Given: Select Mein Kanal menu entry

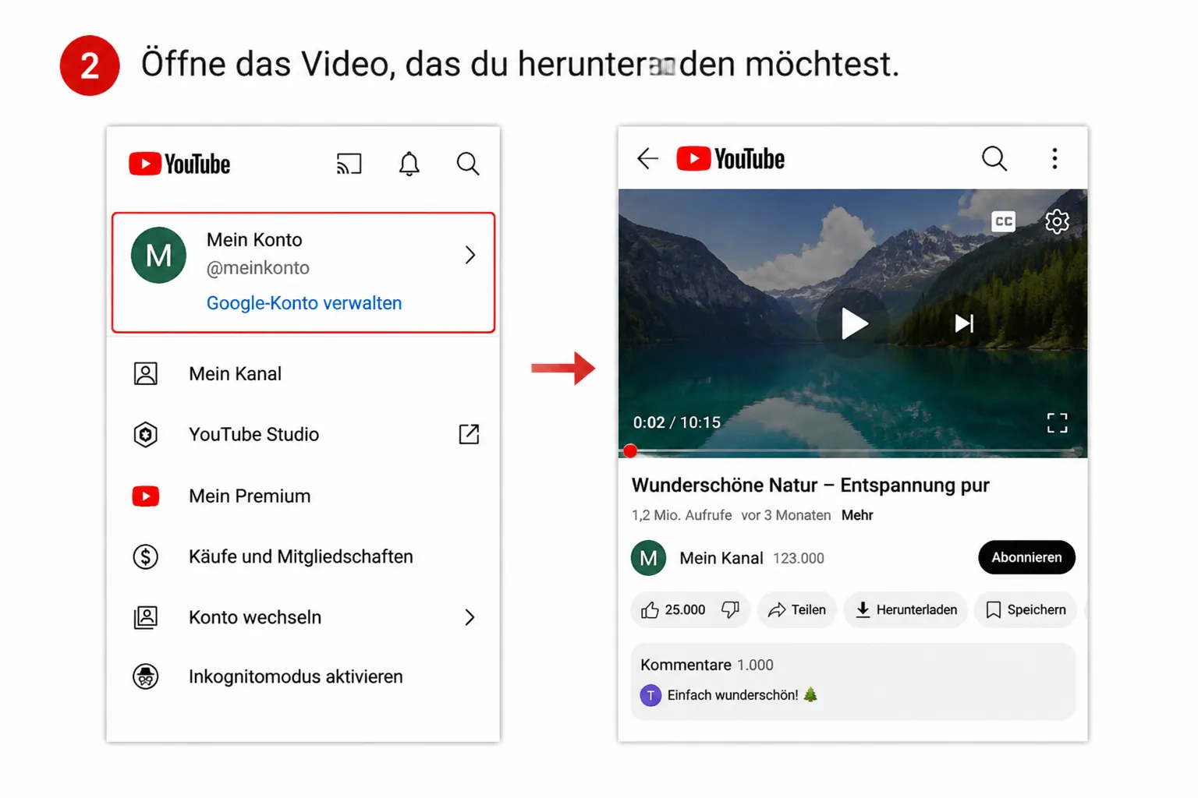Looking at the screenshot, I should pyautogui.click(x=303, y=374).
